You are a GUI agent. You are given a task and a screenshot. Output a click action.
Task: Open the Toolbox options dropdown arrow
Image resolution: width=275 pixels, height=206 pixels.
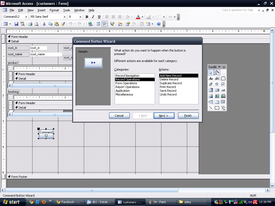click(219, 67)
